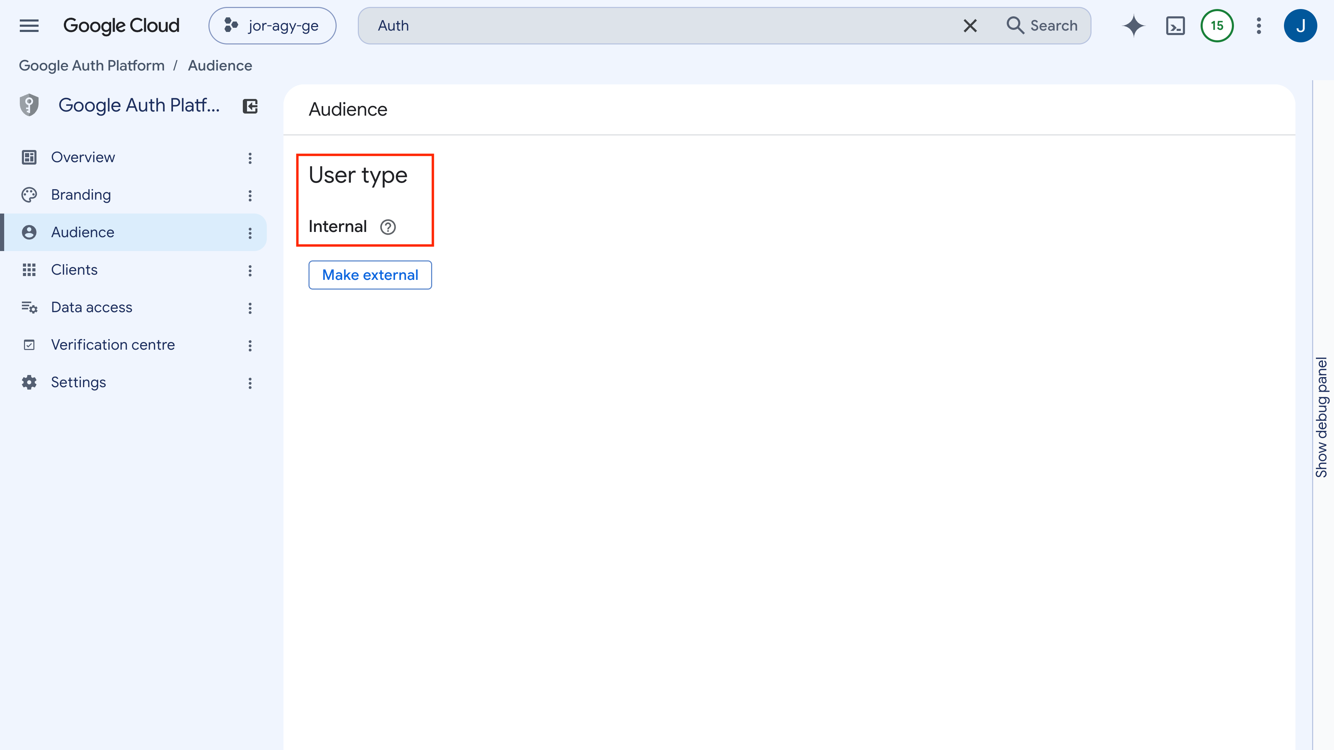Click the Verification centre checkbox icon
The width and height of the screenshot is (1334, 750).
29,345
